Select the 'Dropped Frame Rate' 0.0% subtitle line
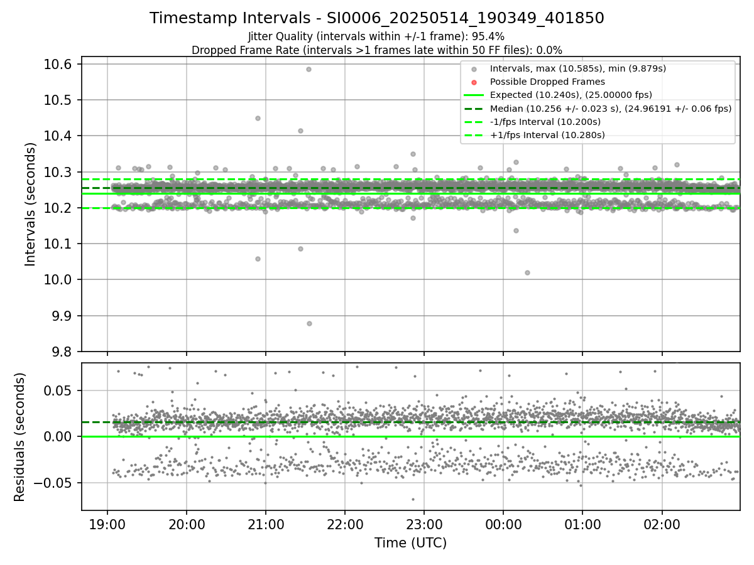The height and width of the screenshot is (565, 754). pyautogui.click(x=377, y=50)
